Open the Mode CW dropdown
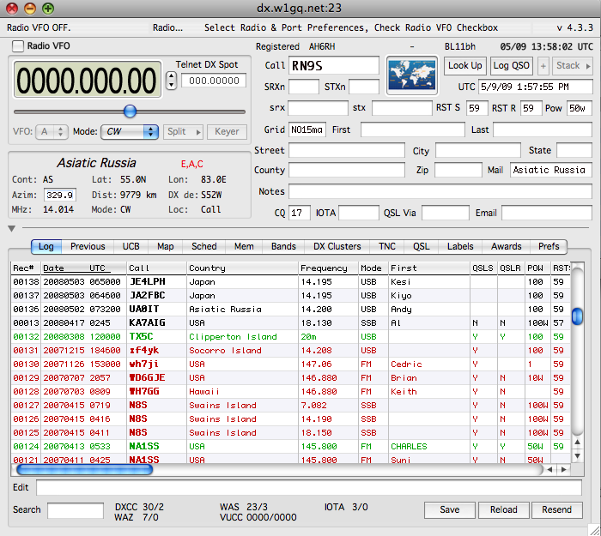This screenshot has width=601, height=536. [x=130, y=132]
